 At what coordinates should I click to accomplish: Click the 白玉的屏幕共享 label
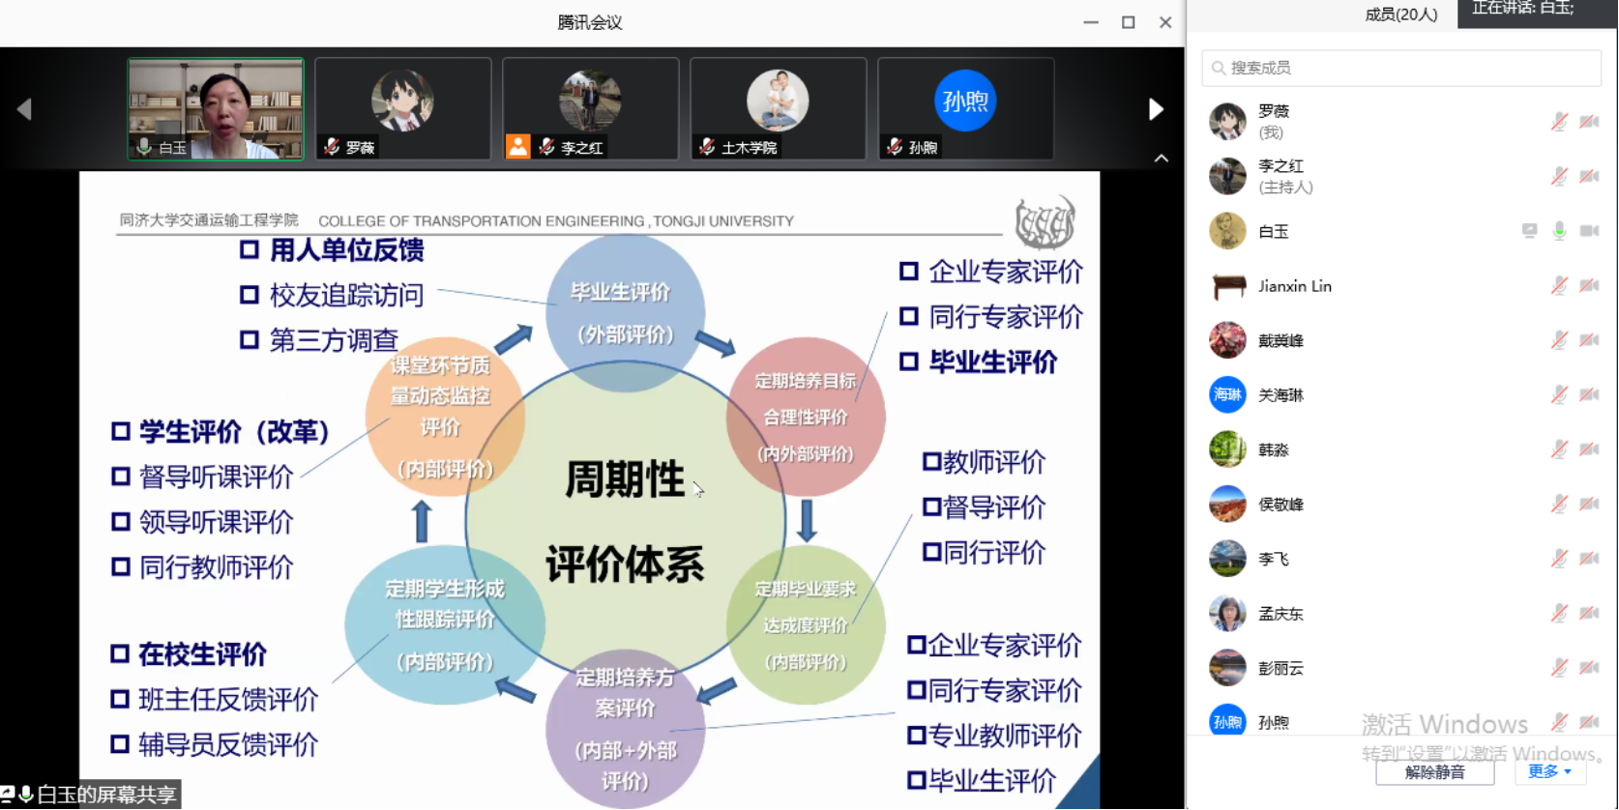coord(105,796)
